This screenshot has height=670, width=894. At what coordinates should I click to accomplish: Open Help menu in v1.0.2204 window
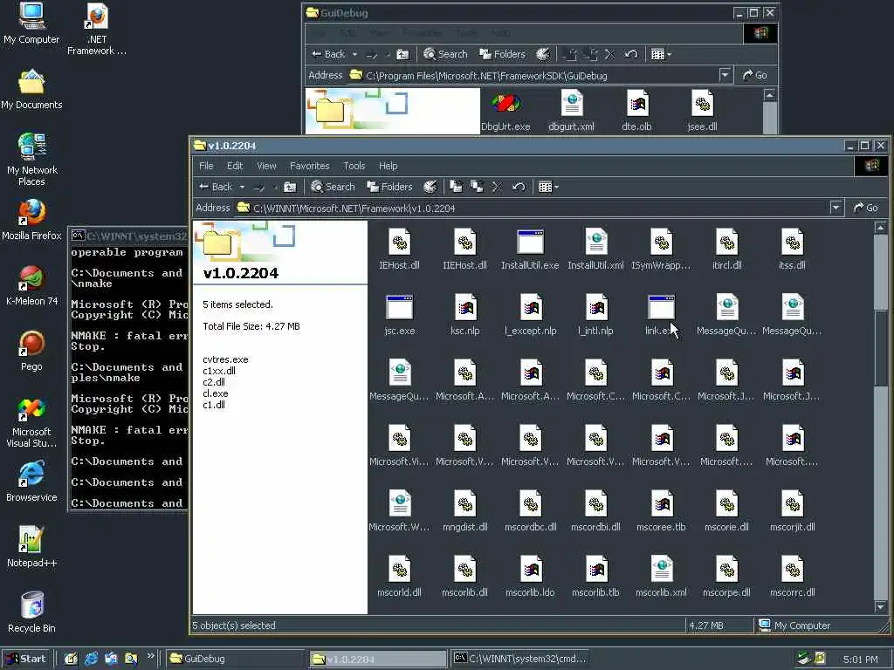point(388,166)
